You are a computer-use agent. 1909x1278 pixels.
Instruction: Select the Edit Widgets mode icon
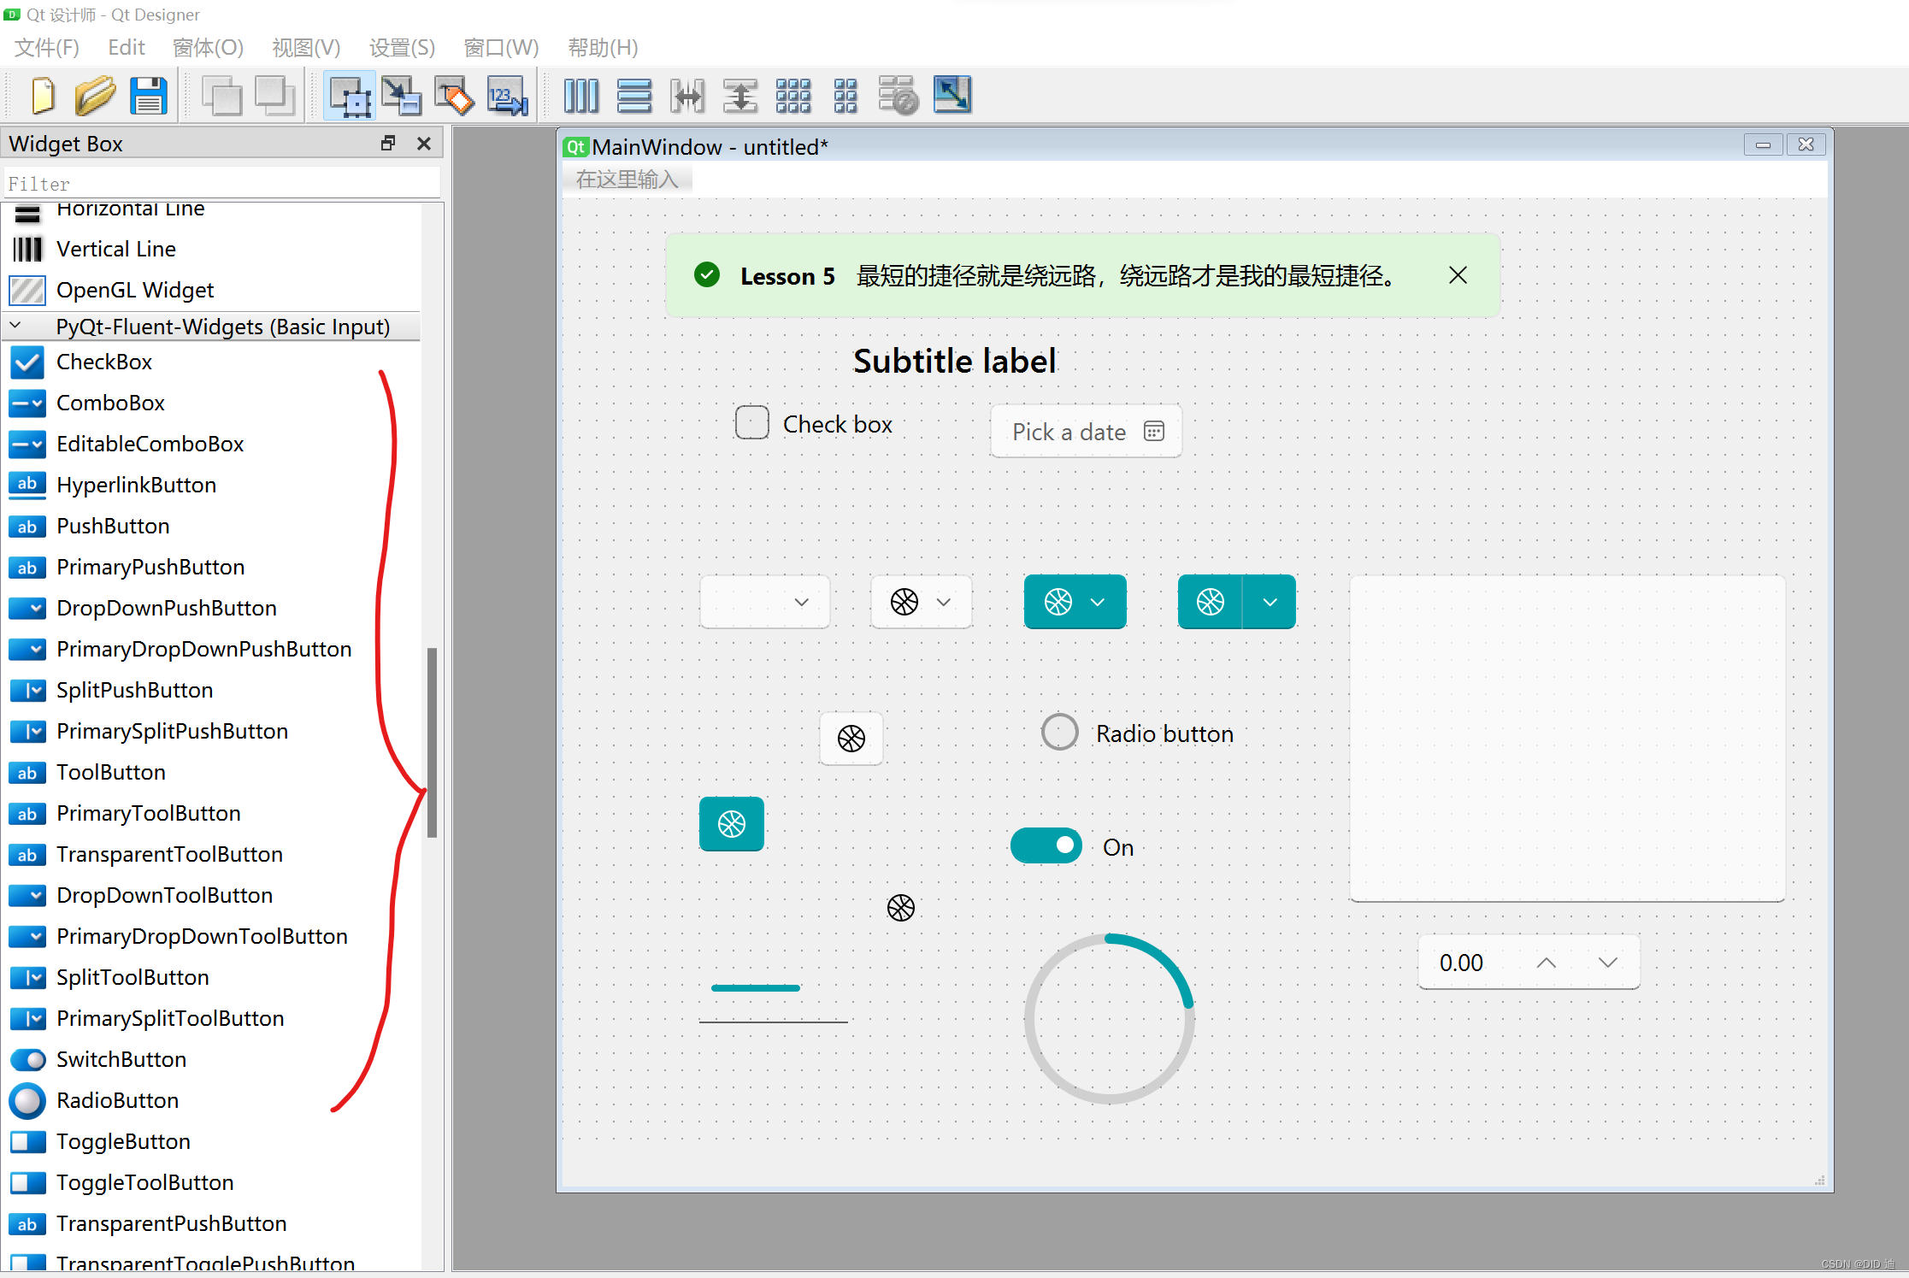[x=350, y=96]
